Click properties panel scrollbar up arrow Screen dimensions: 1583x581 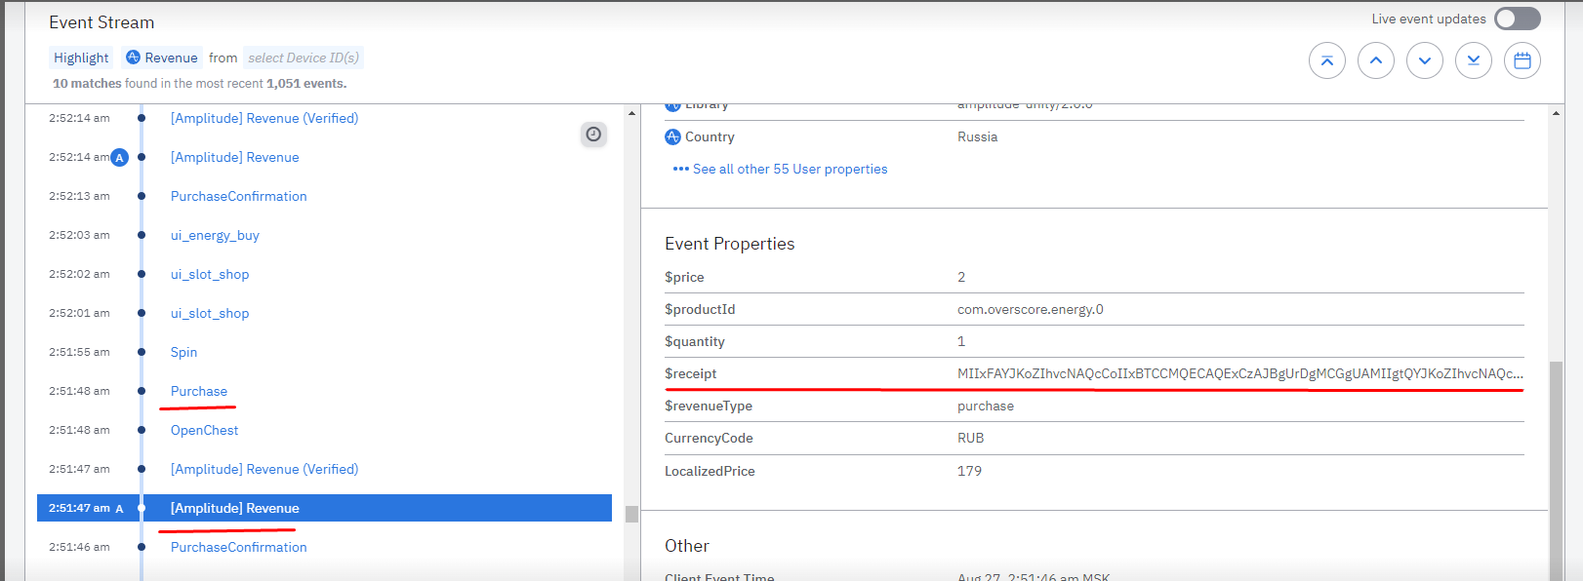[1556, 113]
